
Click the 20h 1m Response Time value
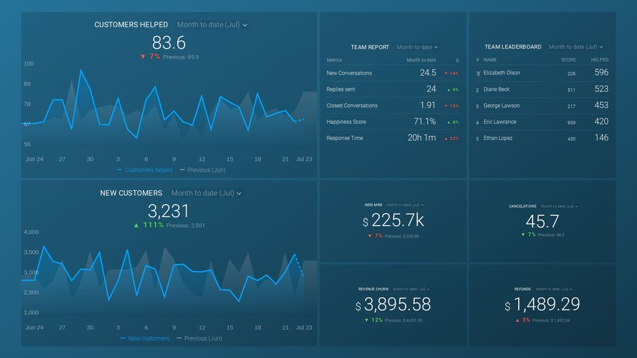422,137
